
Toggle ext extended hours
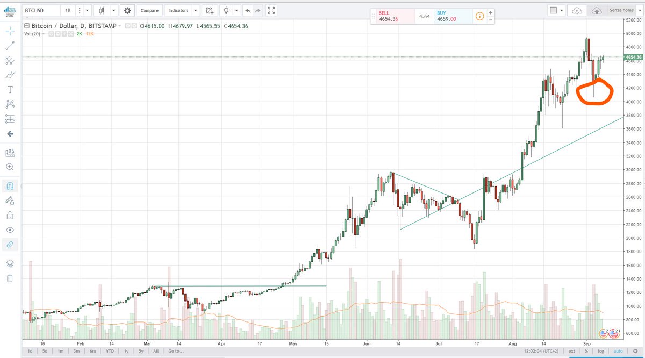pyautogui.click(x=572, y=351)
